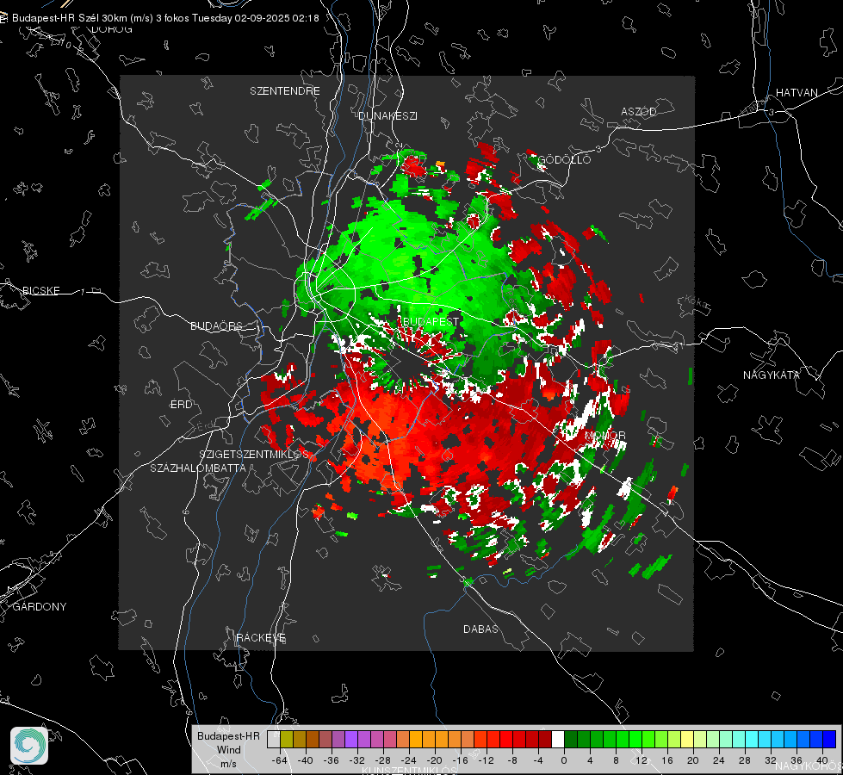Click the SZIGETSZENTMIKLÓS map label
Viewport: 843px width, 775px height.
click(254, 455)
